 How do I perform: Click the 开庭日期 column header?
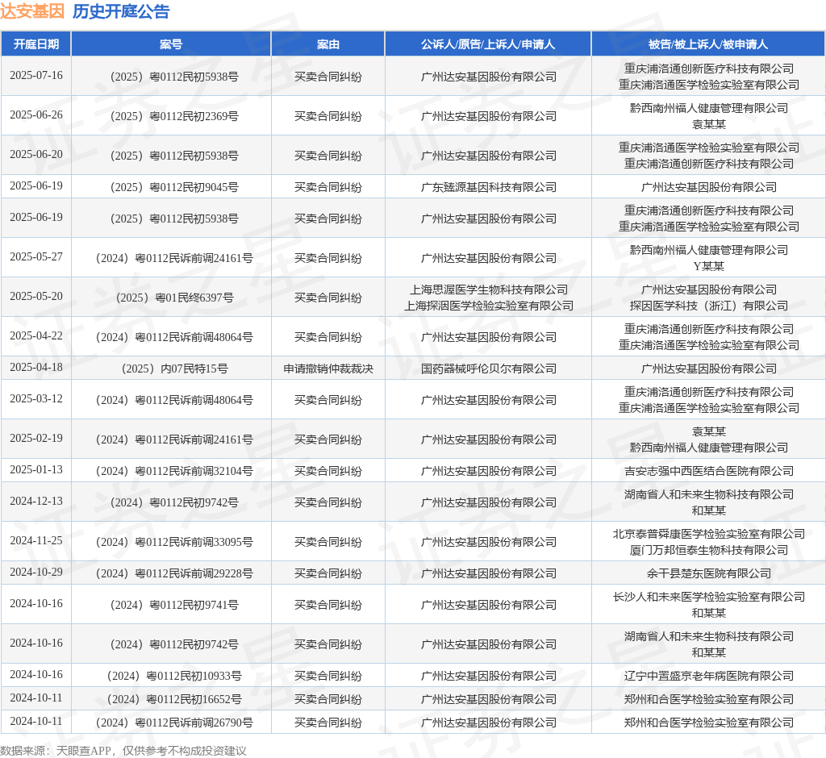[x=35, y=44]
